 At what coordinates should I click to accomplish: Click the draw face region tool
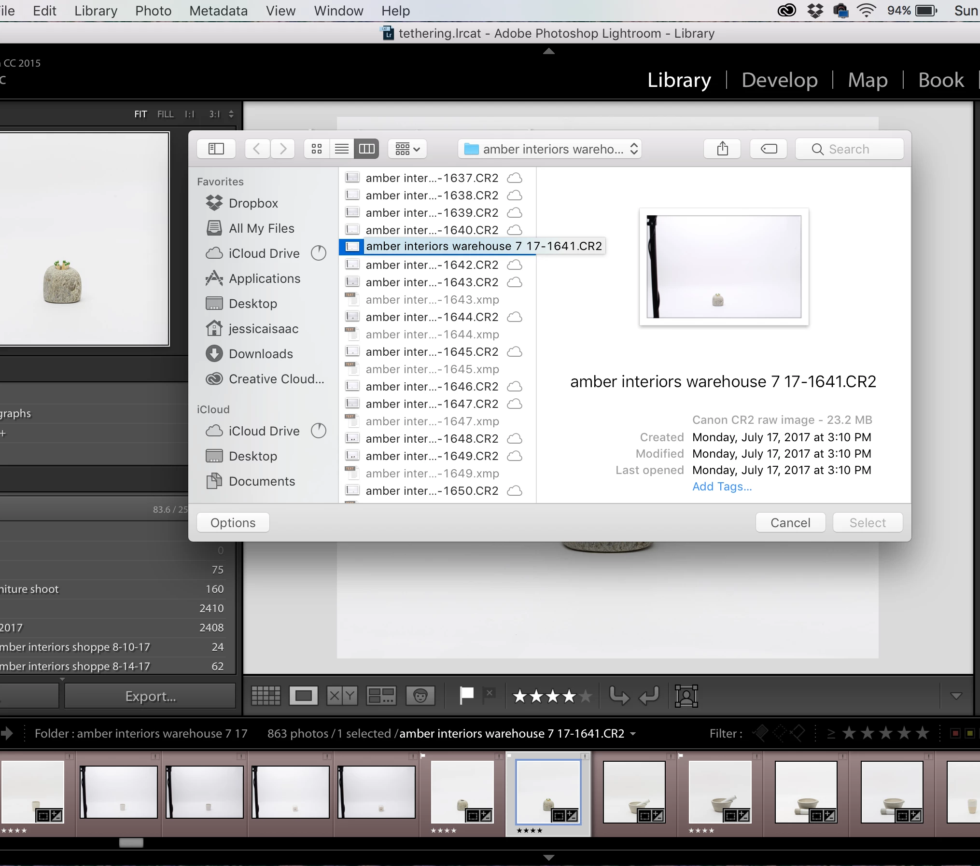click(x=686, y=696)
